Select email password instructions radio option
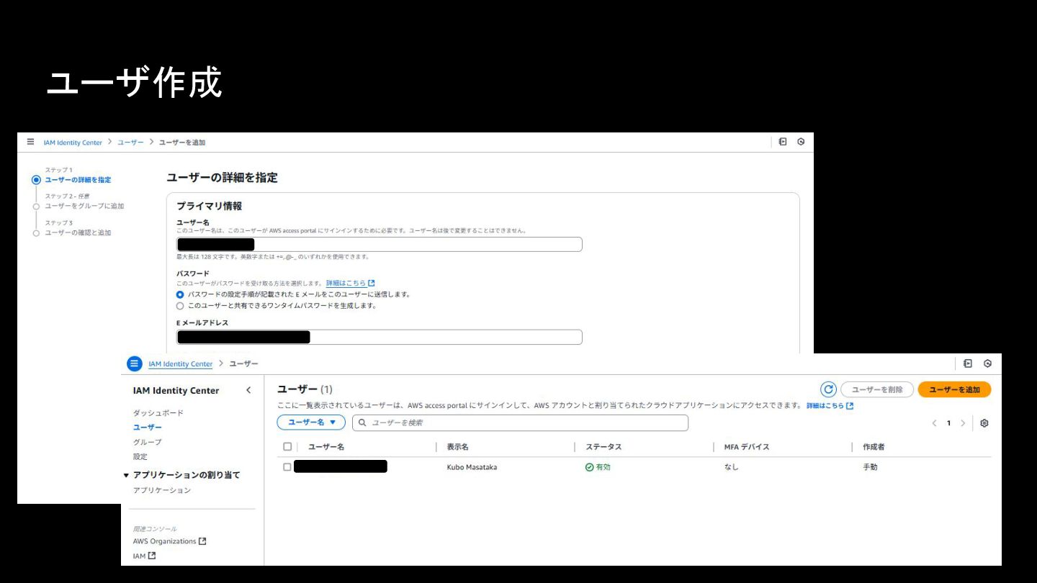This screenshot has width=1037, height=583. pyautogui.click(x=180, y=294)
